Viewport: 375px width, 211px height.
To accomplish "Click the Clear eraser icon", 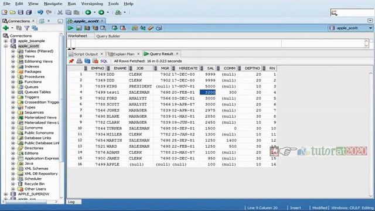I will click(x=151, y=28).
